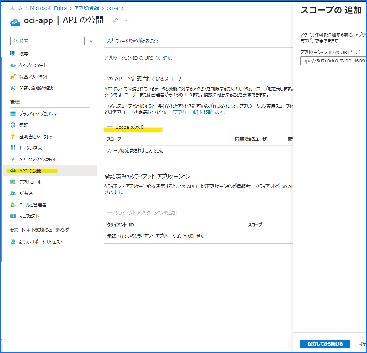Viewport: 367px width, 353px height.
Task: Click the 問題の診断と解決 tools icon
Action: 13,88
